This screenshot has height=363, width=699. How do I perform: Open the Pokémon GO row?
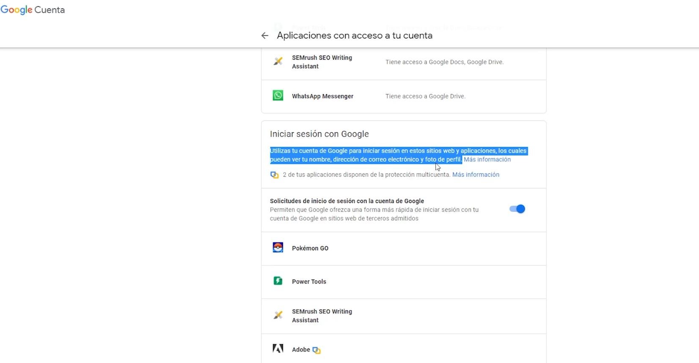pyautogui.click(x=404, y=249)
